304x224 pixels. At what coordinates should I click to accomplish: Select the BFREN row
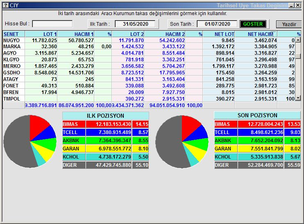coord(149,92)
